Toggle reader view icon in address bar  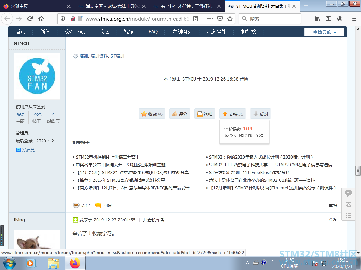point(196,19)
